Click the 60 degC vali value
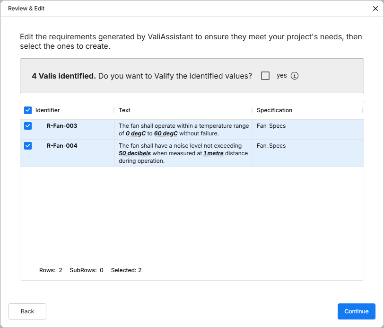The width and height of the screenshot is (384, 328). tap(166, 133)
